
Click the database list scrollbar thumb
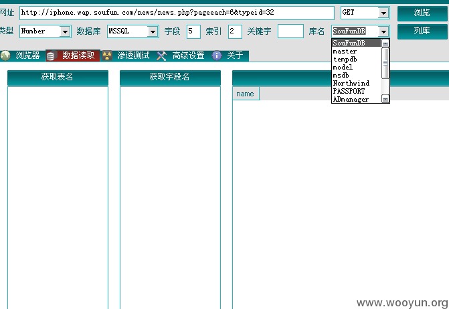385,64
